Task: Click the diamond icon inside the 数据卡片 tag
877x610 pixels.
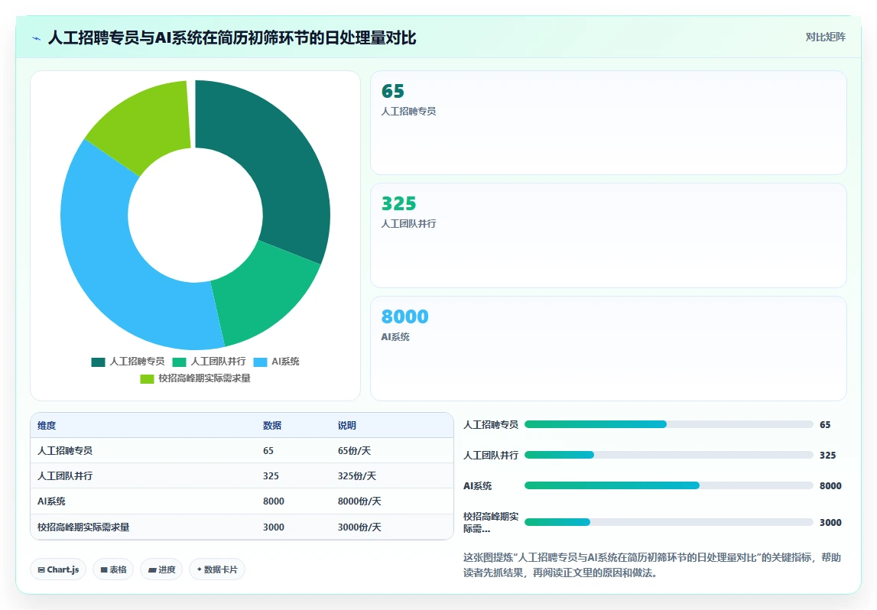Action: [199, 569]
